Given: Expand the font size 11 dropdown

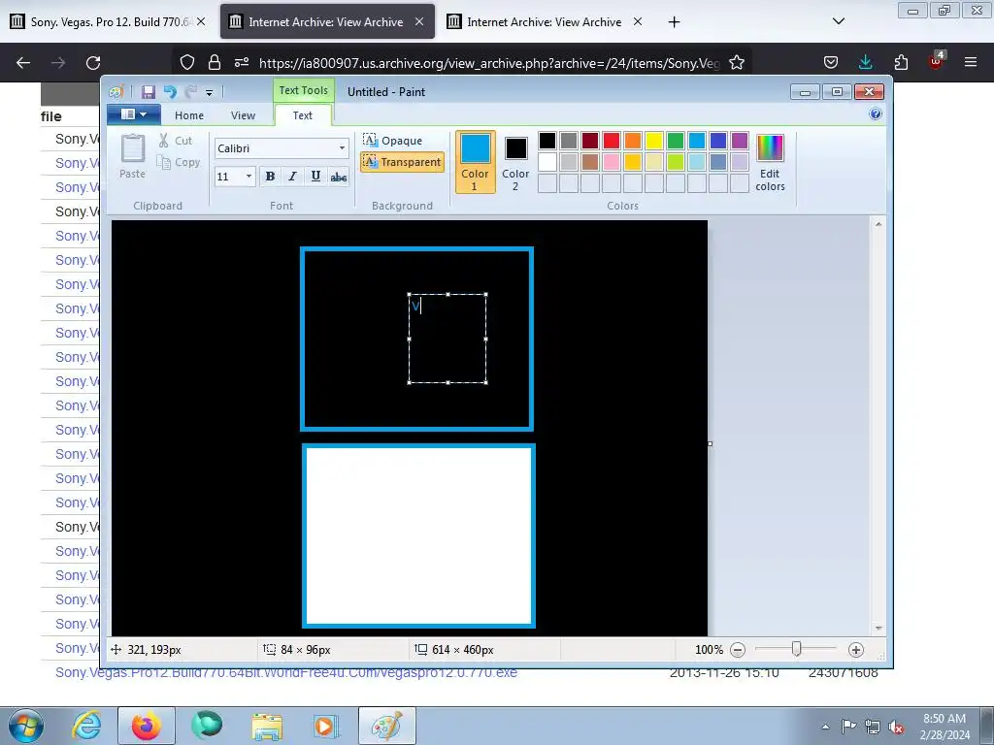Looking at the screenshot, I should pyautogui.click(x=248, y=177).
